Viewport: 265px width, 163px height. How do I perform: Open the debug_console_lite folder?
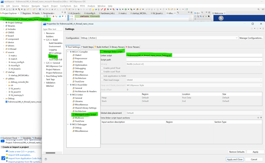coord(19,82)
